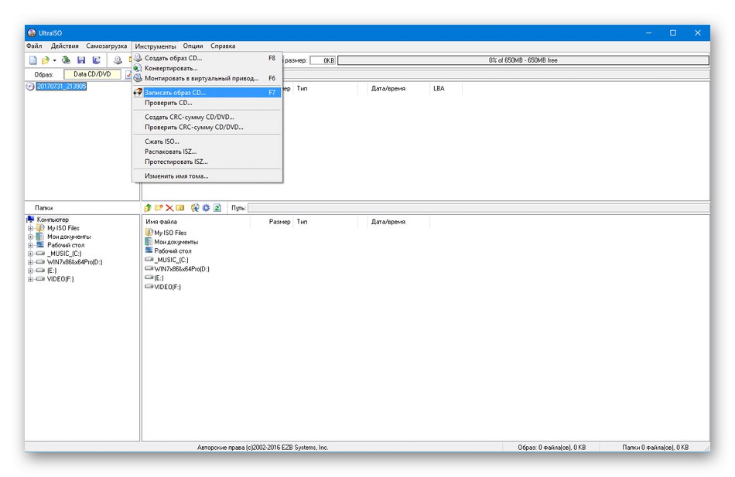Click the lower Размер column header

tap(272, 222)
